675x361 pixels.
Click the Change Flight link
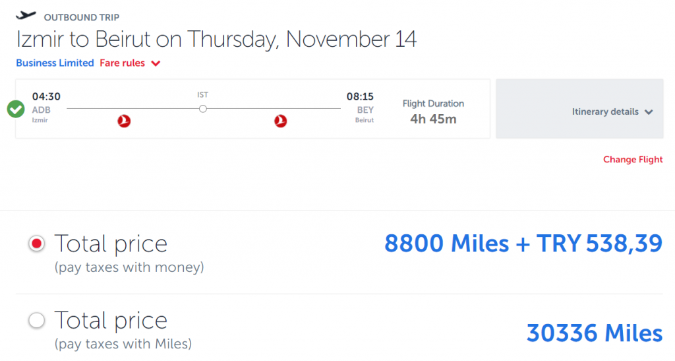[633, 160]
